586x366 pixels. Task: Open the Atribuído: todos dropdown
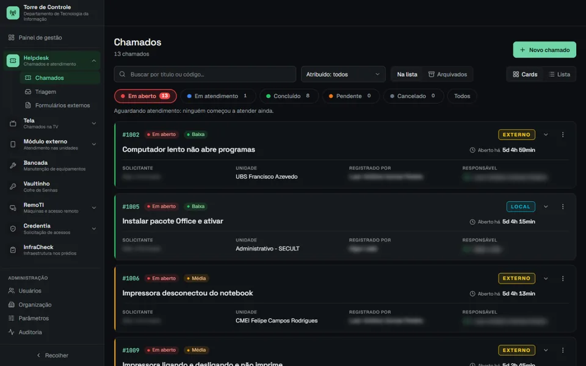point(343,74)
